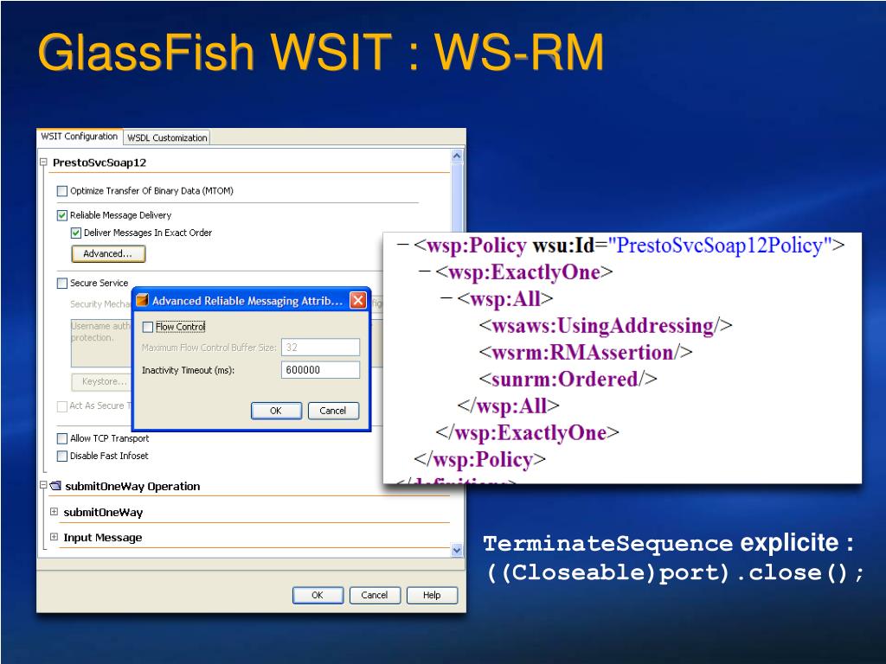Check the Flow Control option

pyautogui.click(x=148, y=327)
